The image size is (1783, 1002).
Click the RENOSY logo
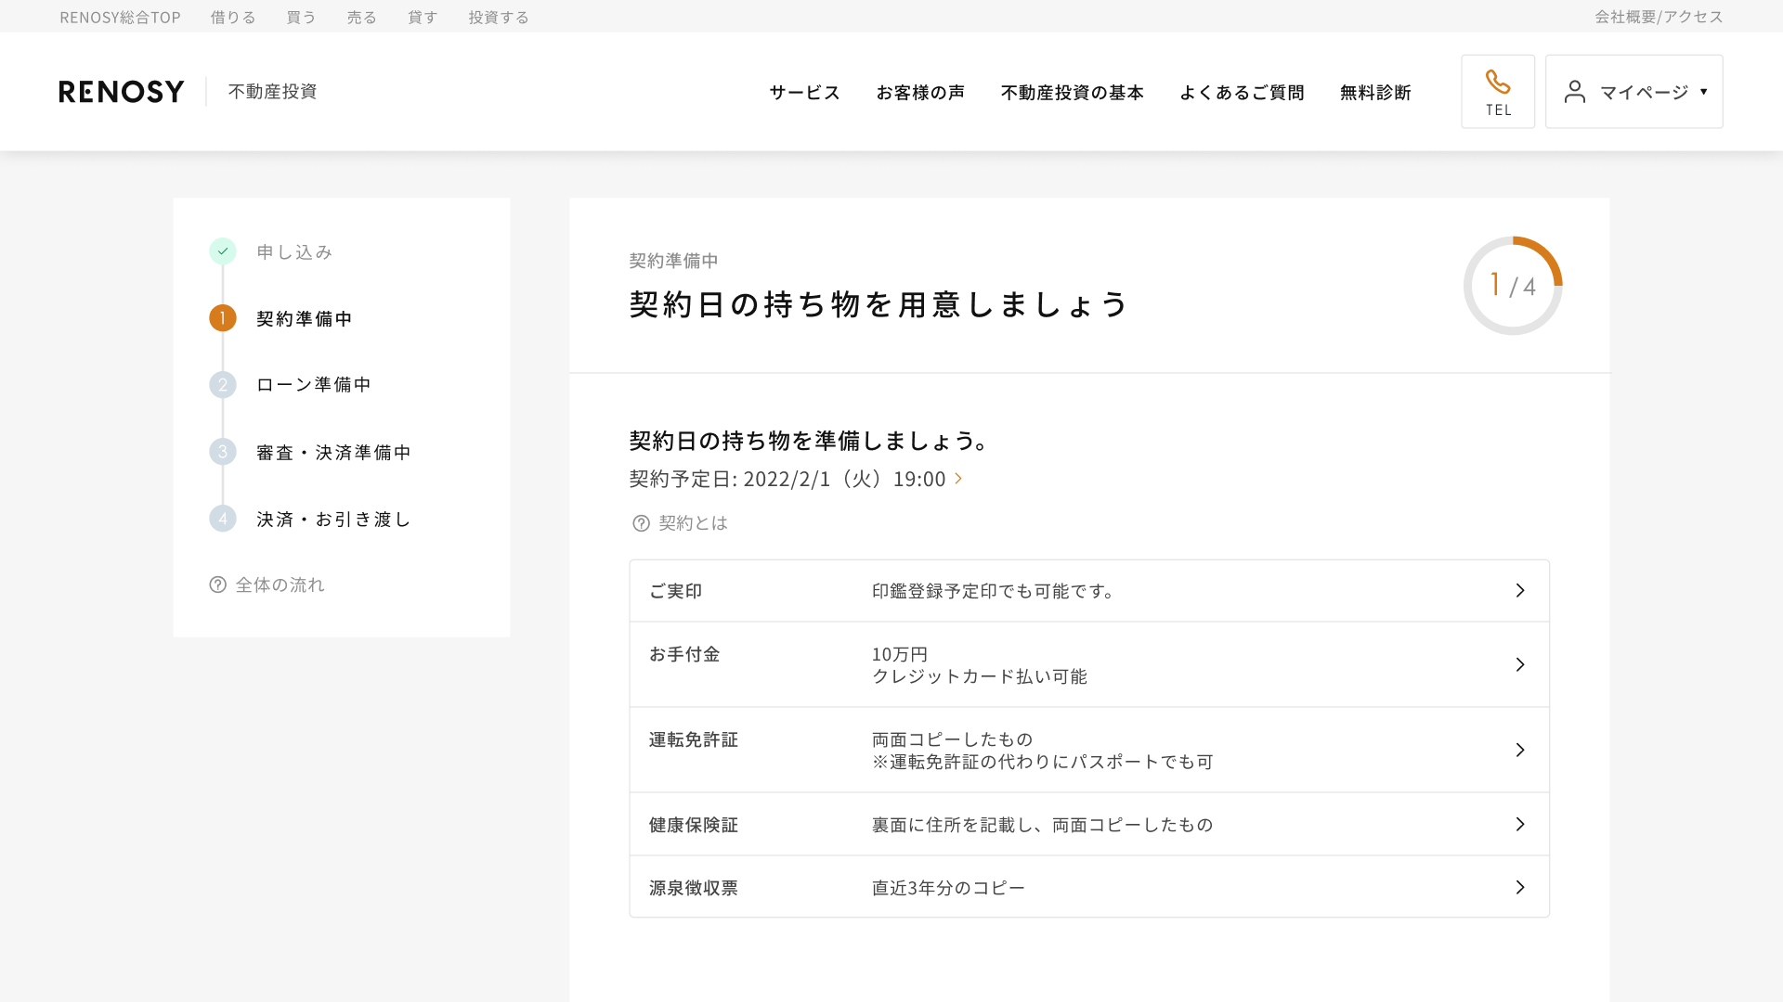tap(121, 91)
